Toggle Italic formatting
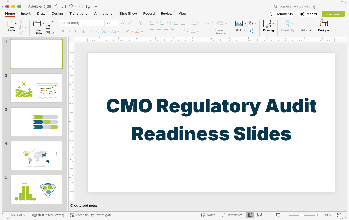The image size is (349, 220). click(70, 31)
